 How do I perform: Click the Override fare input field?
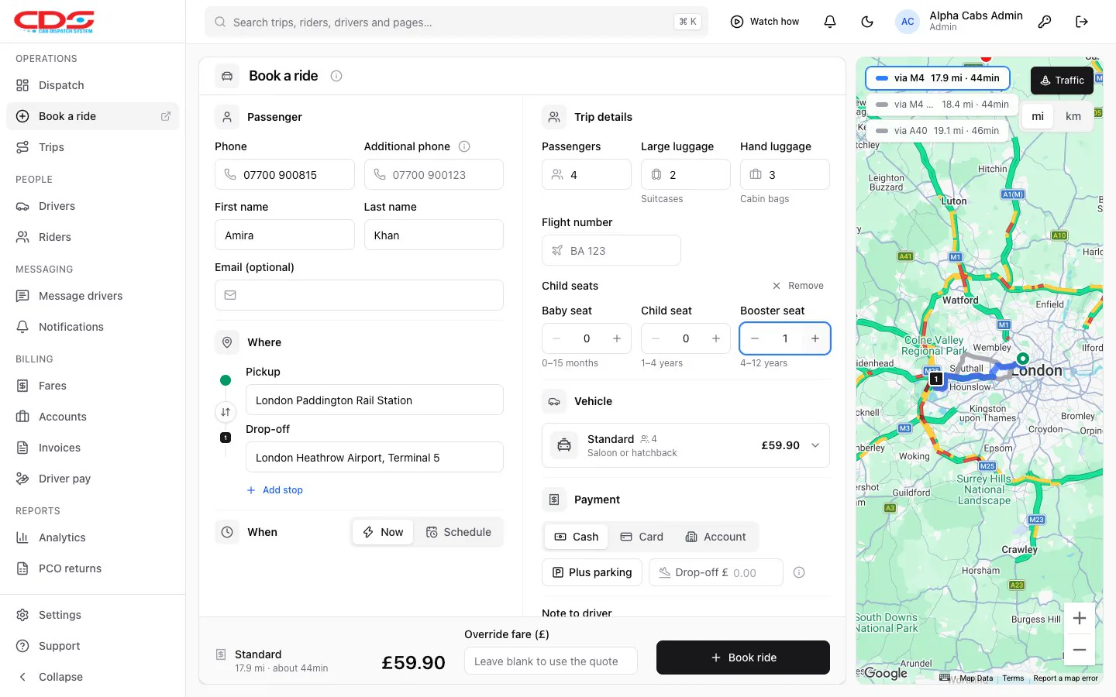[551, 661]
